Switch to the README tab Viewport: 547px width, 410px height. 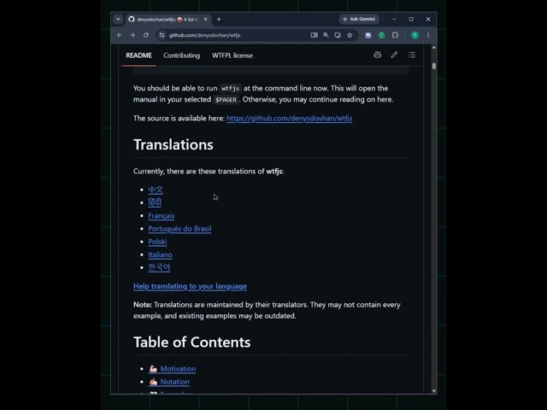click(x=138, y=56)
